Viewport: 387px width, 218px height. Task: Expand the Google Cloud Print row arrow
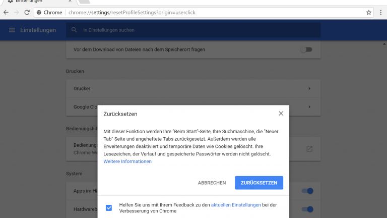click(309, 107)
